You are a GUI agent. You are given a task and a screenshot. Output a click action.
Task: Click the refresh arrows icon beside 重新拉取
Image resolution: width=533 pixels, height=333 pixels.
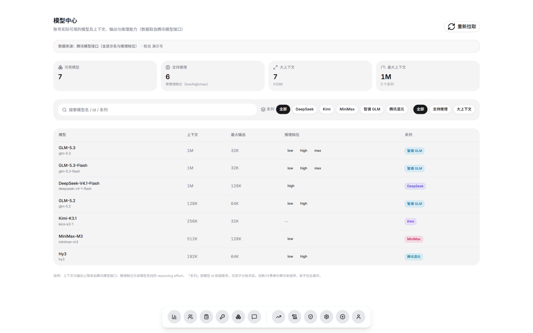(451, 27)
